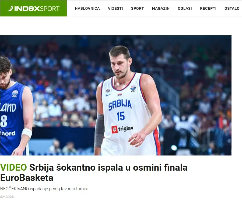Open the Index Sport logo homepage link

pyautogui.click(x=33, y=8)
